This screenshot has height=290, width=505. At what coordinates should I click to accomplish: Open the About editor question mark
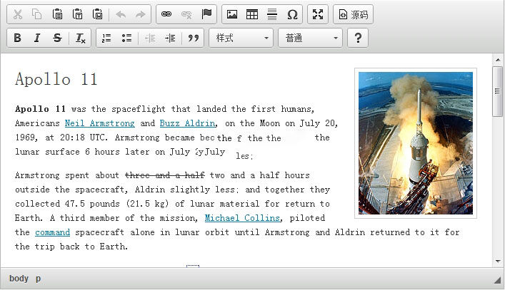pos(358,38)
